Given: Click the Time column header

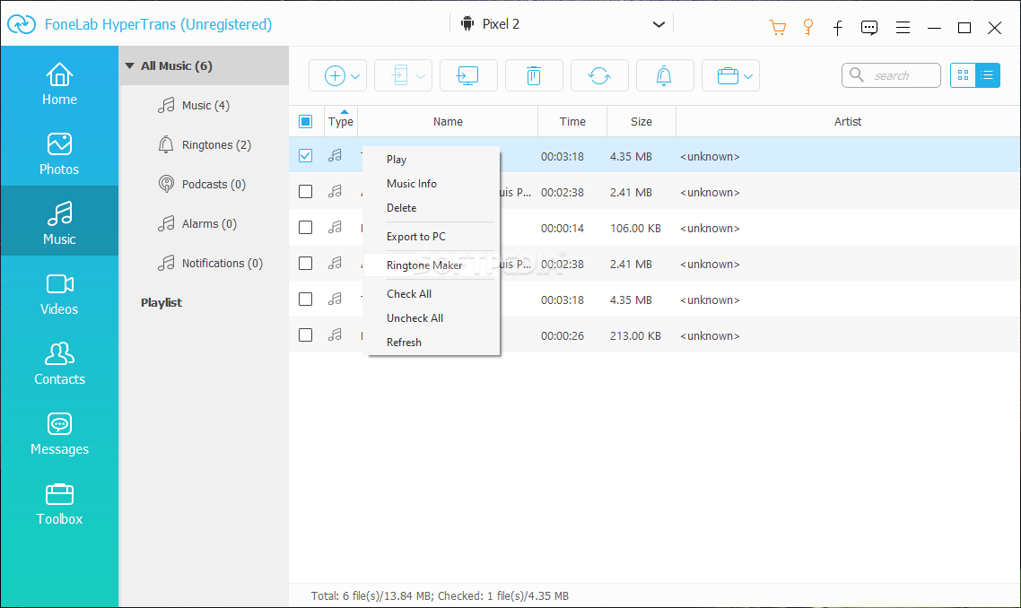Looking at the screenshot, I should pos(572,121).
